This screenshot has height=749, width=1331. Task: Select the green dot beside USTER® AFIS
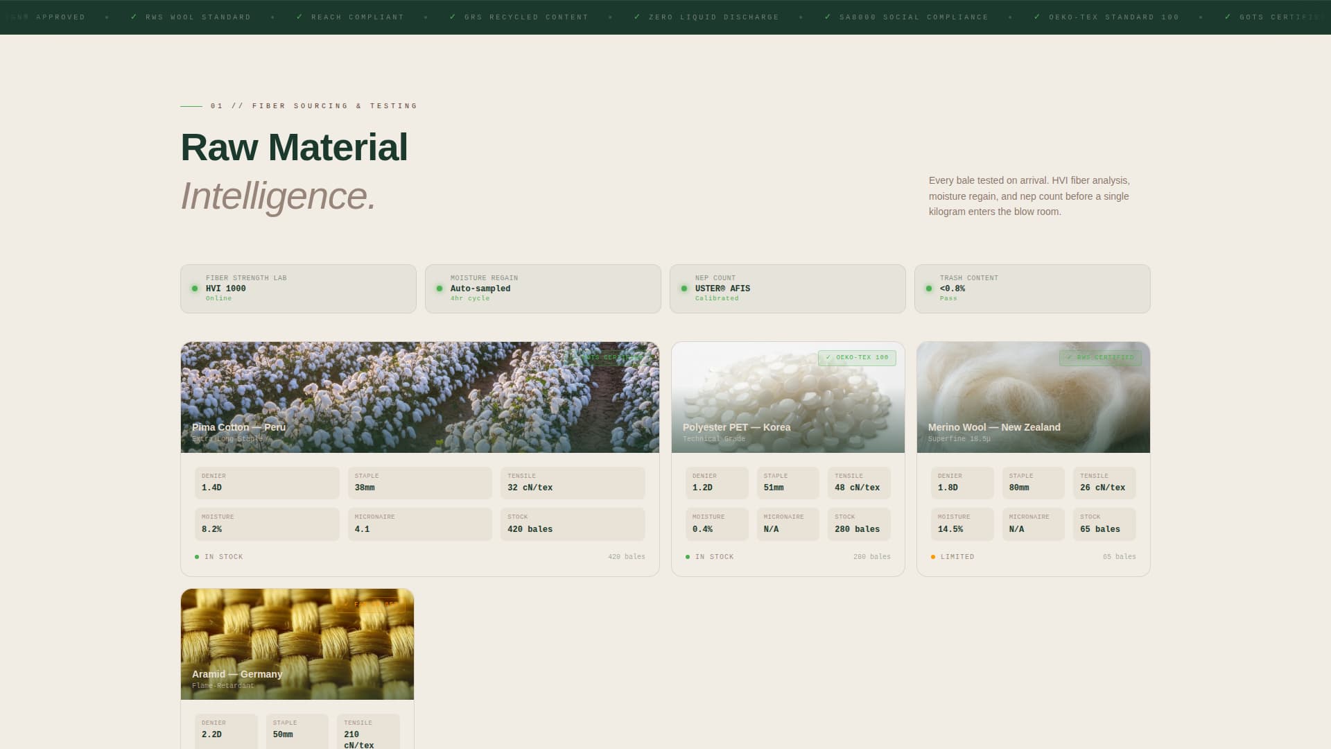click(685, 288)
